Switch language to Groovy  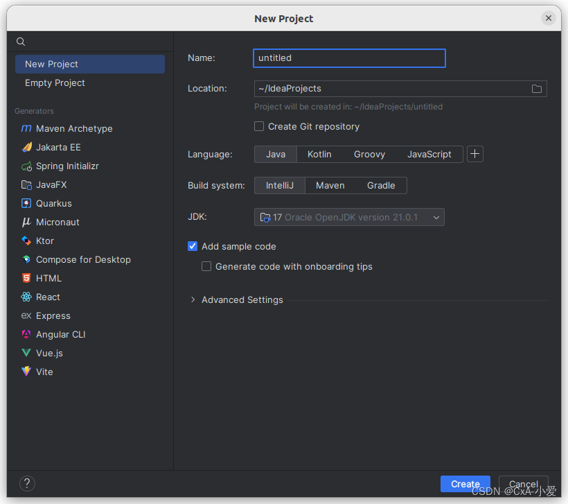pos(369,155)
